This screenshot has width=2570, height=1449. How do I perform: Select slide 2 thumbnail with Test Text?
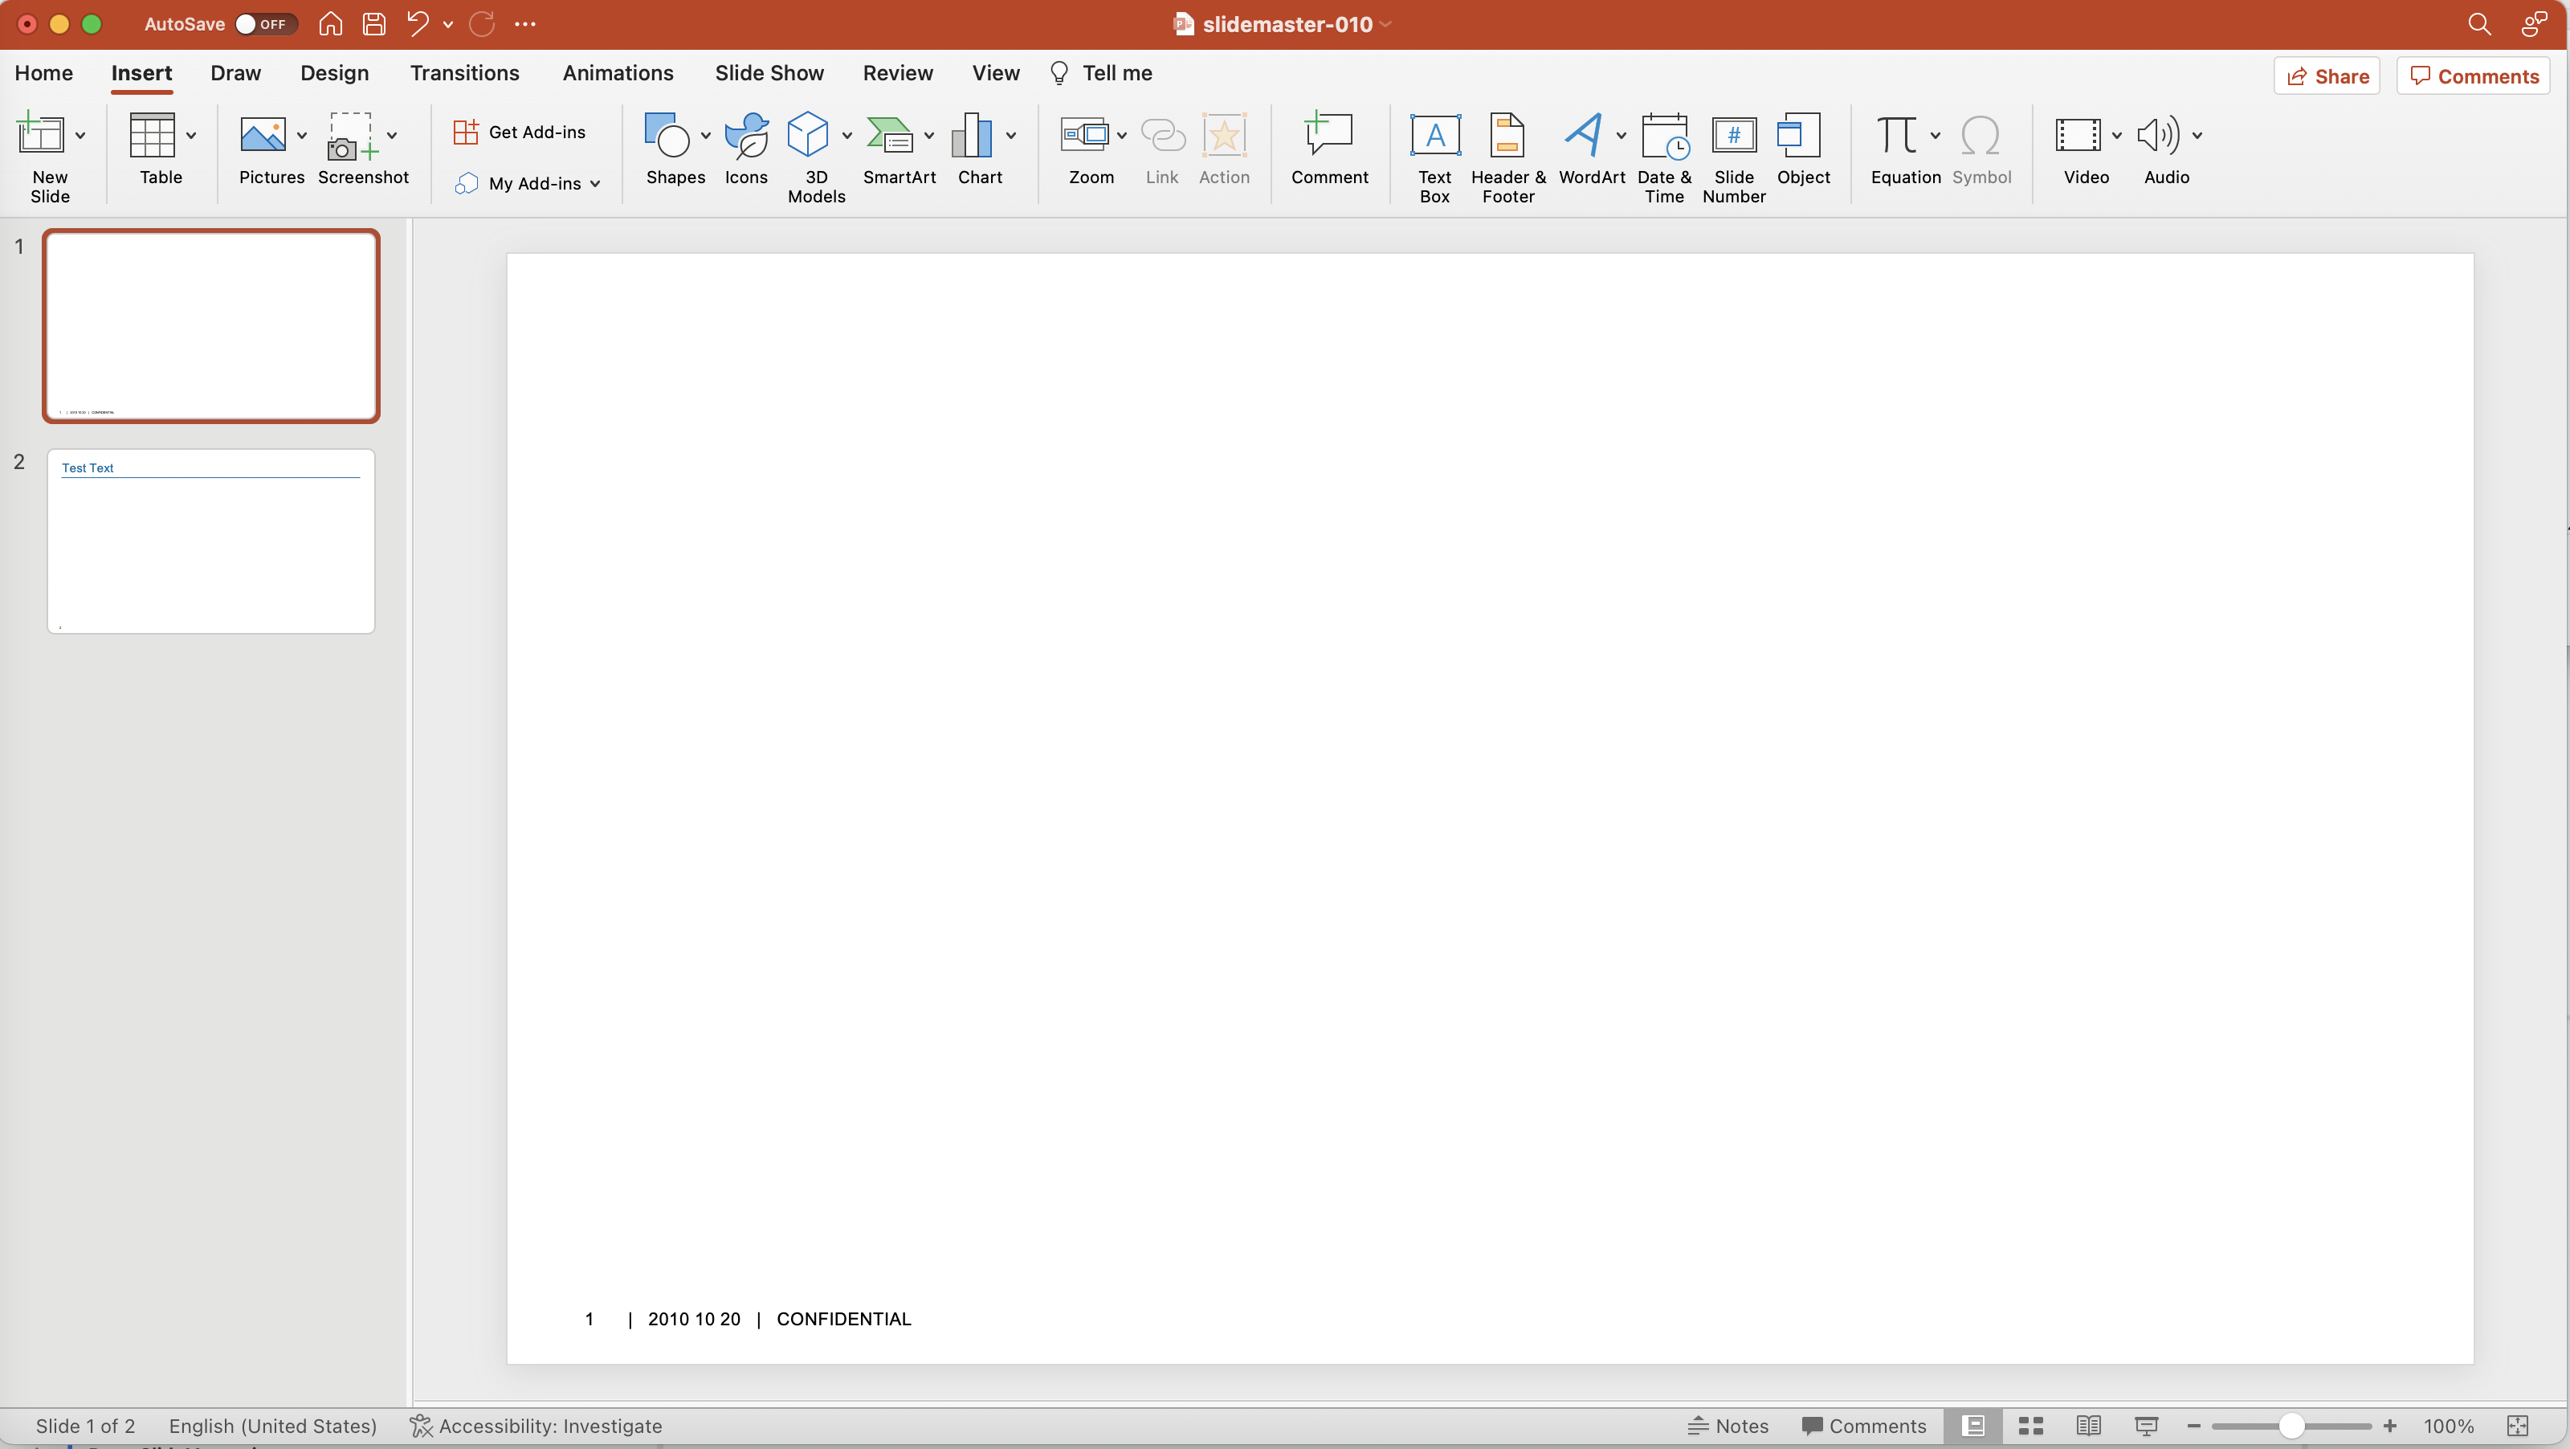210,541
